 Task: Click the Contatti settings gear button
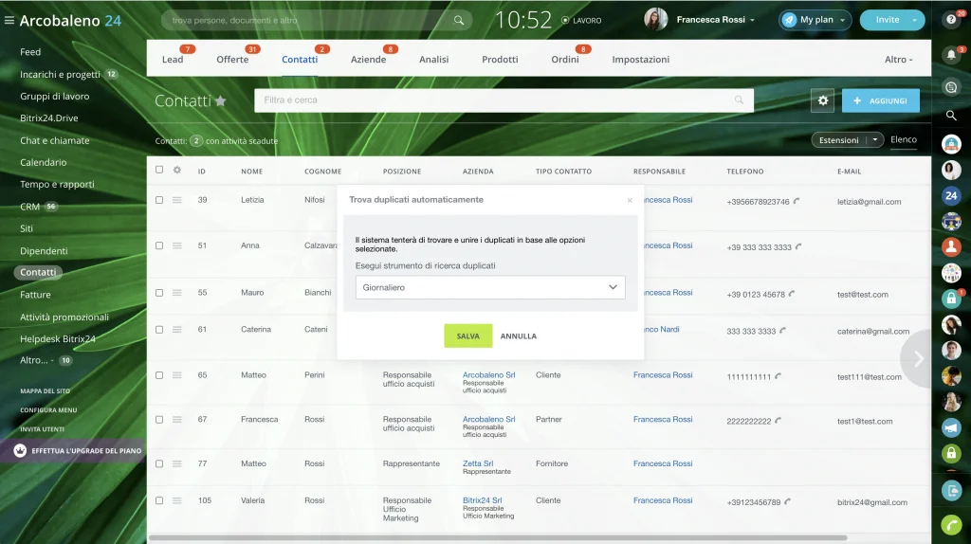coord(822,100)
